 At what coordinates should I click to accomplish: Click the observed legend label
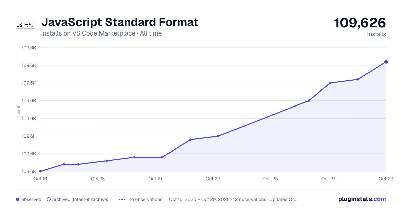click(31, 199)
